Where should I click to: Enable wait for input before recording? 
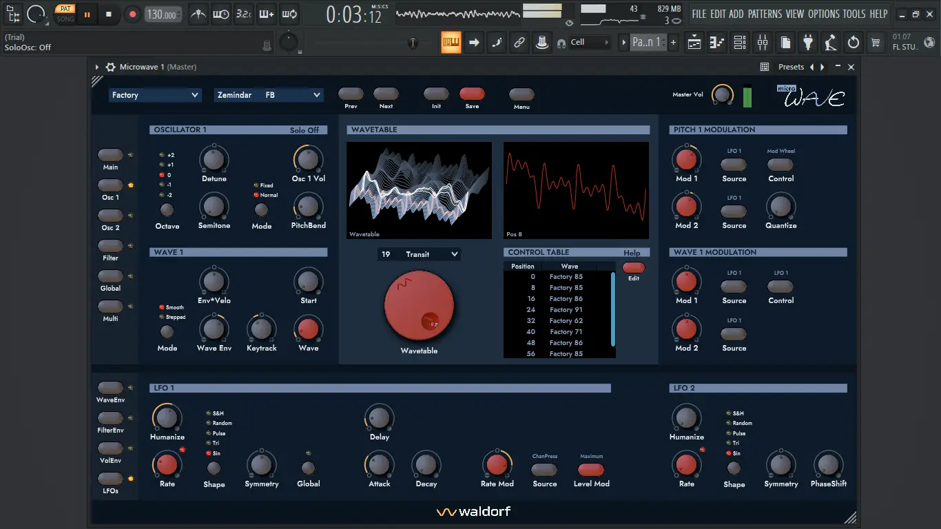221,14
